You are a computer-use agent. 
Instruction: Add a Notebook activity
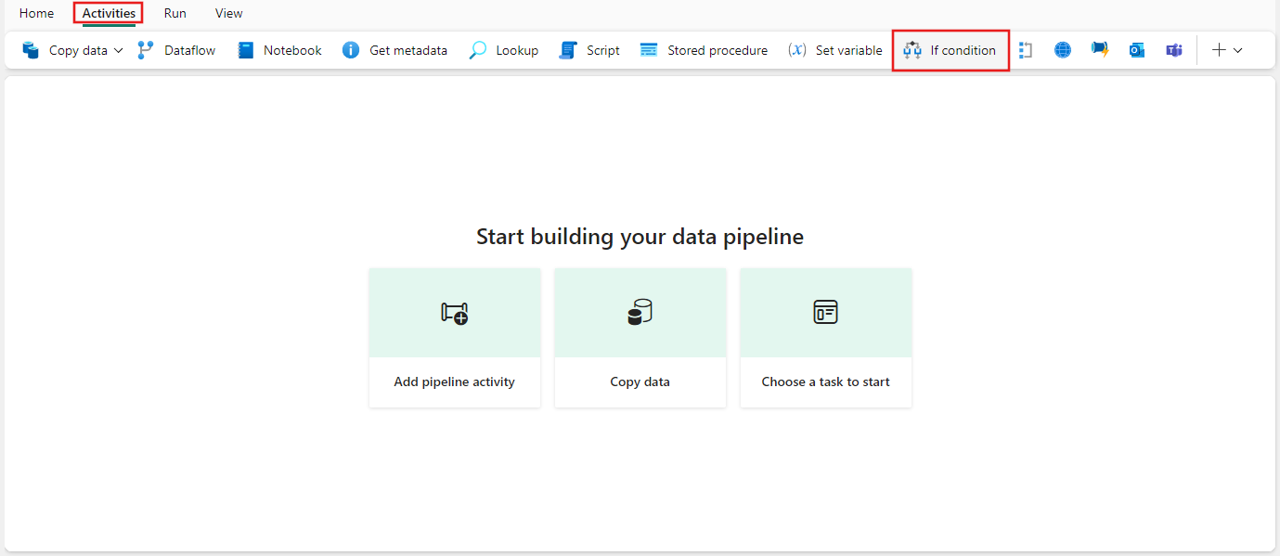(x=279, y=50)
